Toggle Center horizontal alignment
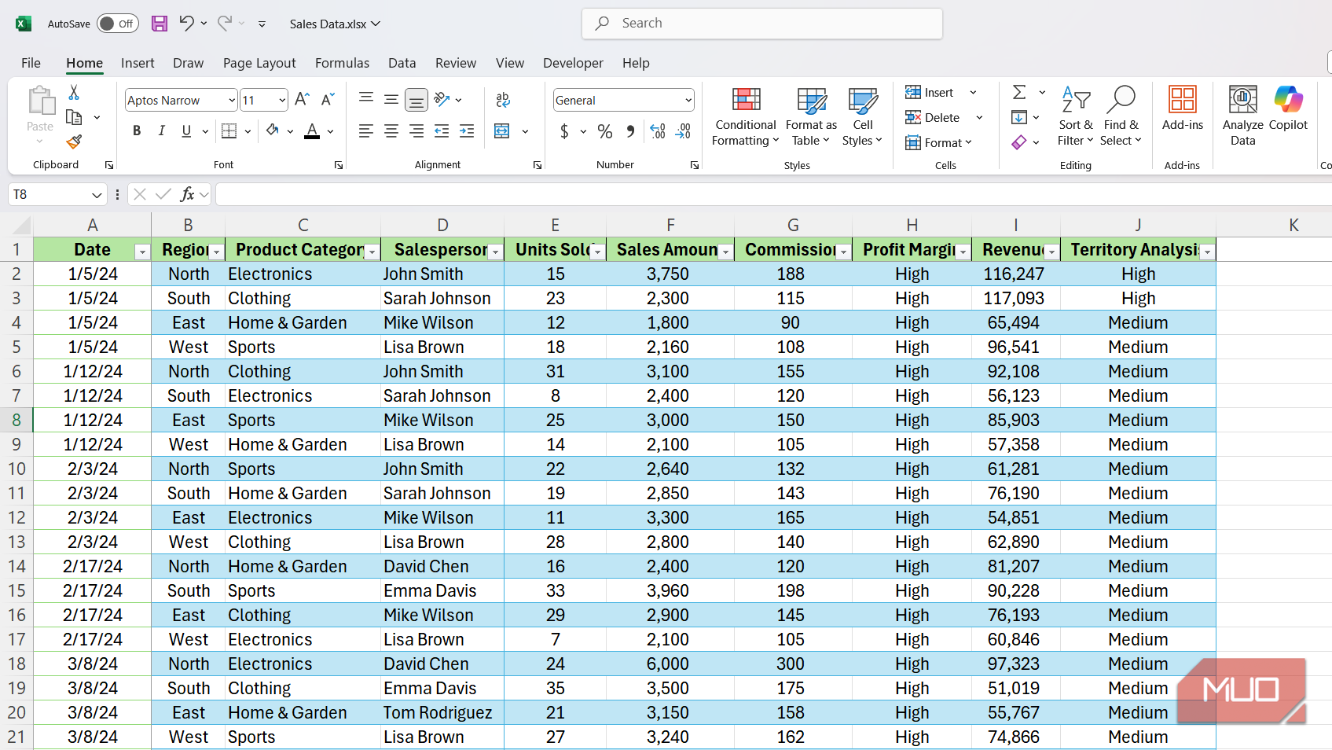The width and height of the screenshot is (1332, 750). [x=391, y=131]
